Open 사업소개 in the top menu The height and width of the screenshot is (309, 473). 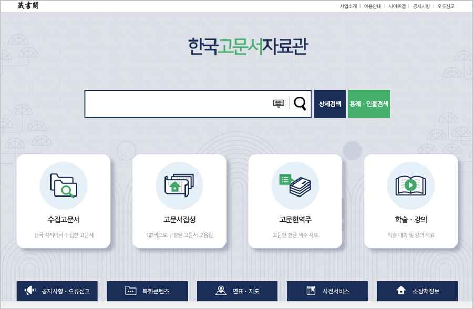tap(348, 6)
